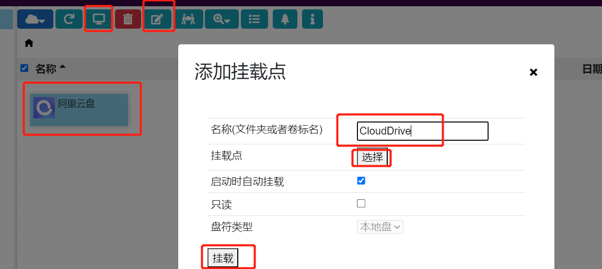Click the info icon in toolbar
This screenshot has width=602, height=269.
(x=312, y=19)
